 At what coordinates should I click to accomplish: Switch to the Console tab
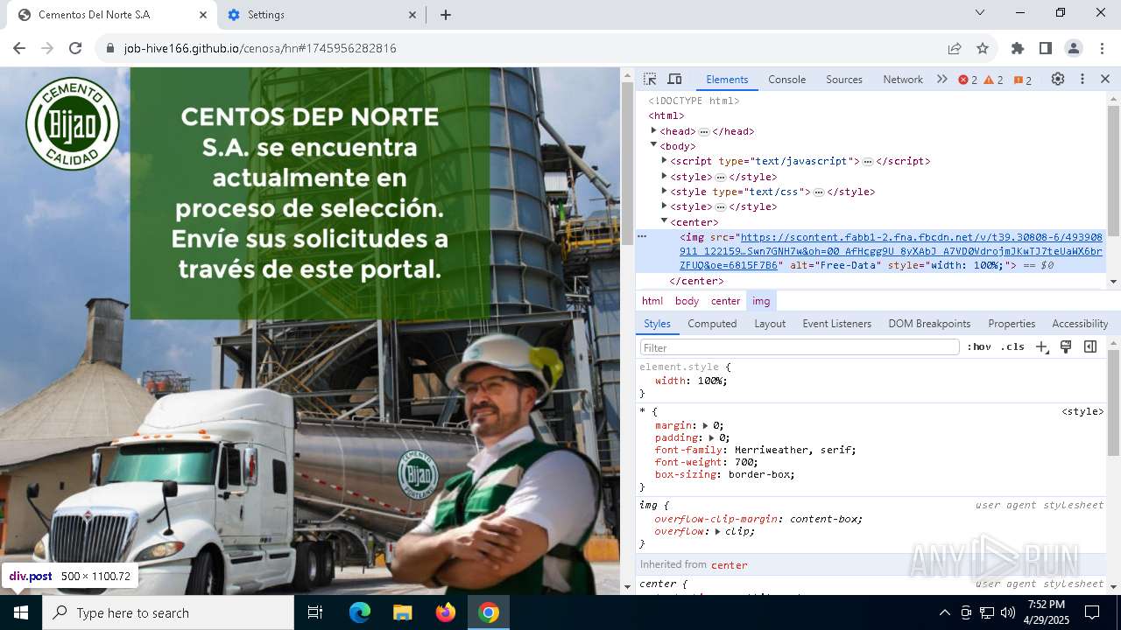point(786,79)
